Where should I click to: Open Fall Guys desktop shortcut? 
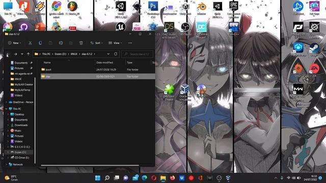(x=314, y=8)
